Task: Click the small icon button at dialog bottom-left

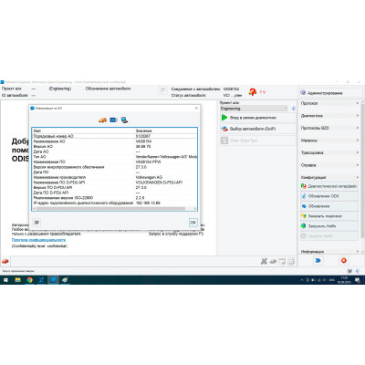Action: click(x=36, y=223)
